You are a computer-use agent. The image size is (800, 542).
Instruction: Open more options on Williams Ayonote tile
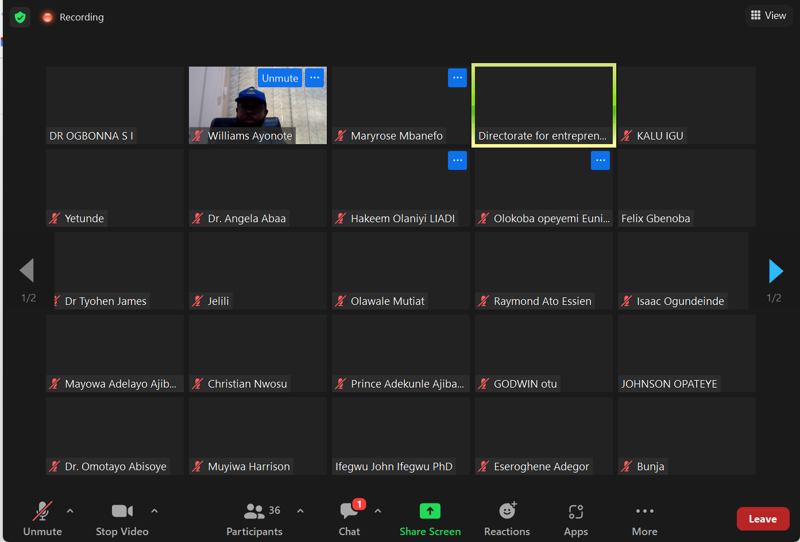[x=315, y=78]
